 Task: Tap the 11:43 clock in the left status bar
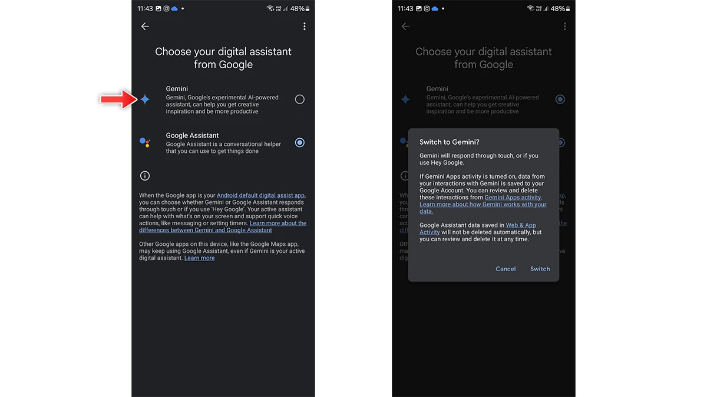coord(145,9)
